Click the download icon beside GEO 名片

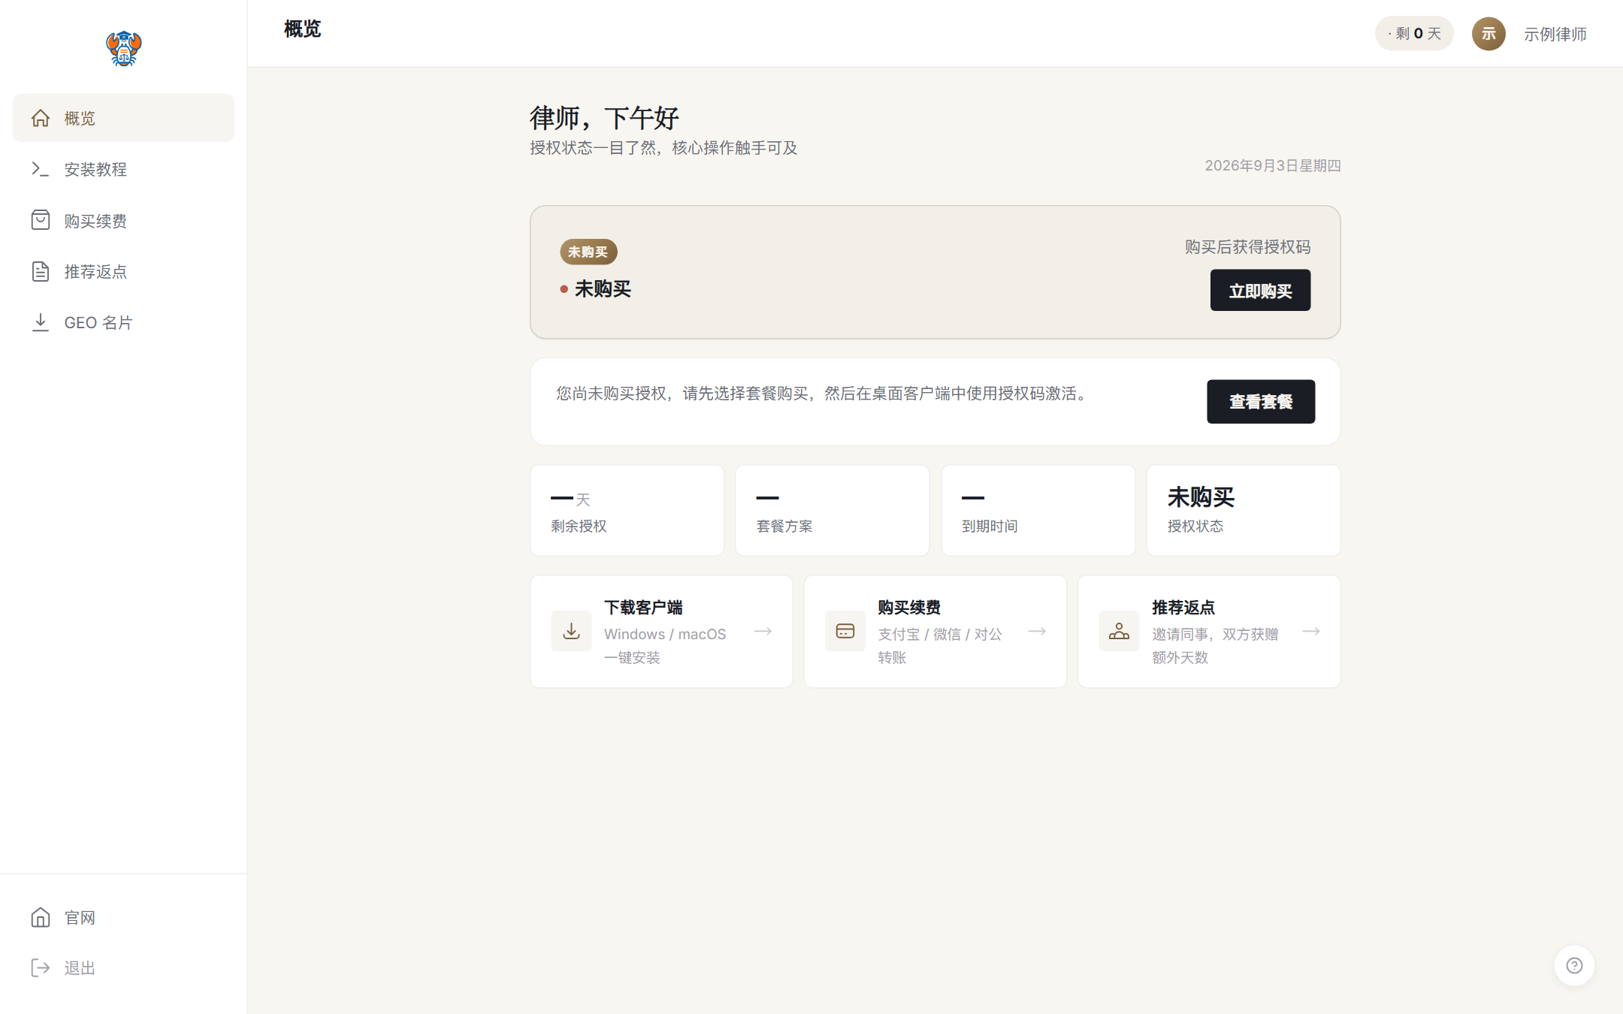pos(41,322)
